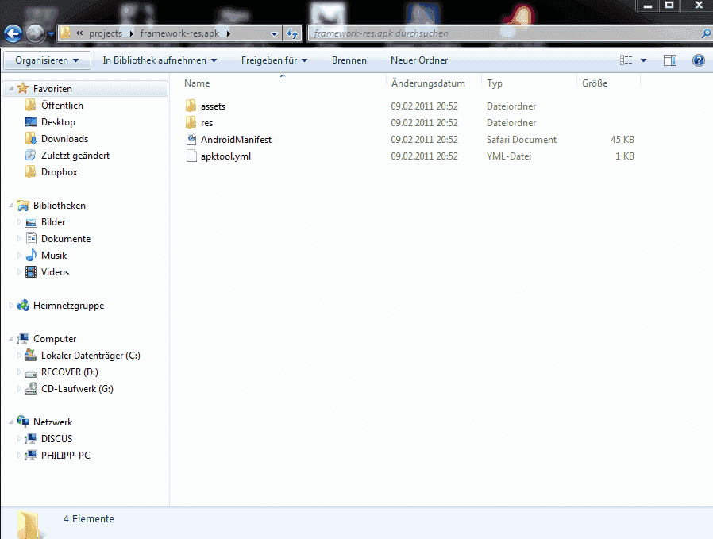Click the Musik note icon
This screenshot has width=713, height=539.
point(30,256)
